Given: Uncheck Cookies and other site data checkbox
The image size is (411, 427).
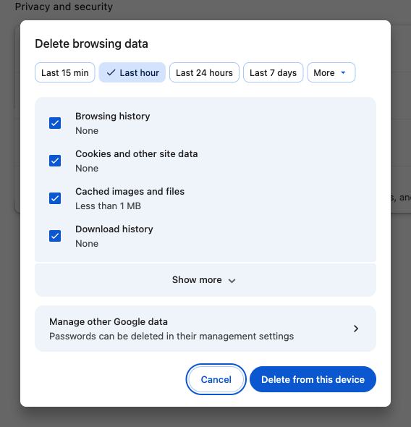Looking at the screenshot, I should pyautogui.click(x=55, y=161).
